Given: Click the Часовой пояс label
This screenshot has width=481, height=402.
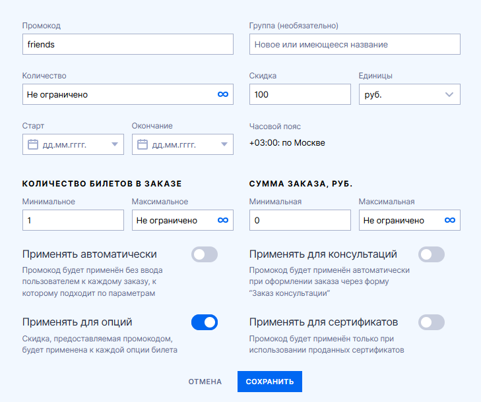Looking at the screenshot, I should 275,127.
